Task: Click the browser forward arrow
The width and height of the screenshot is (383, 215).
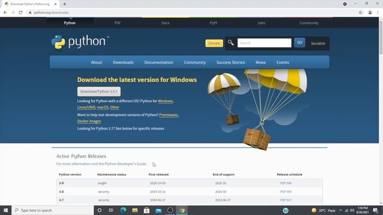Action: [x=13, y=13]
